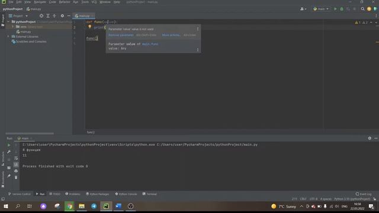This screenshot has height=213, width=379.
Task: Open Project panel settings gear
Action: click(62, 16)
